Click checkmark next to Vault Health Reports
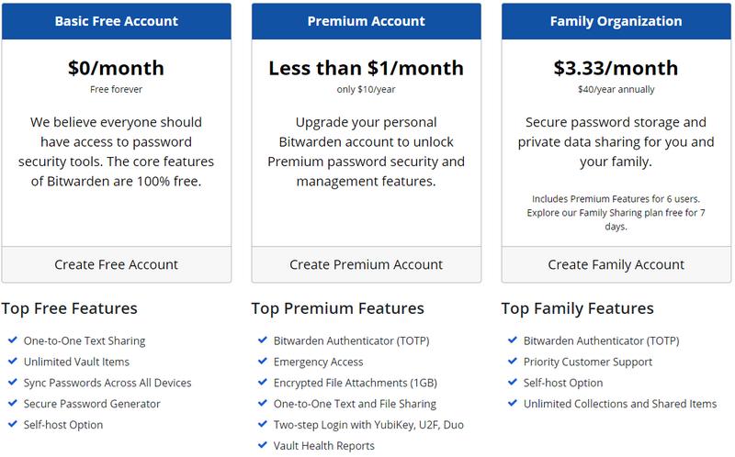 pos(262,446)
